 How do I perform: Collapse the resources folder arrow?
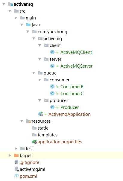point(22,121)
